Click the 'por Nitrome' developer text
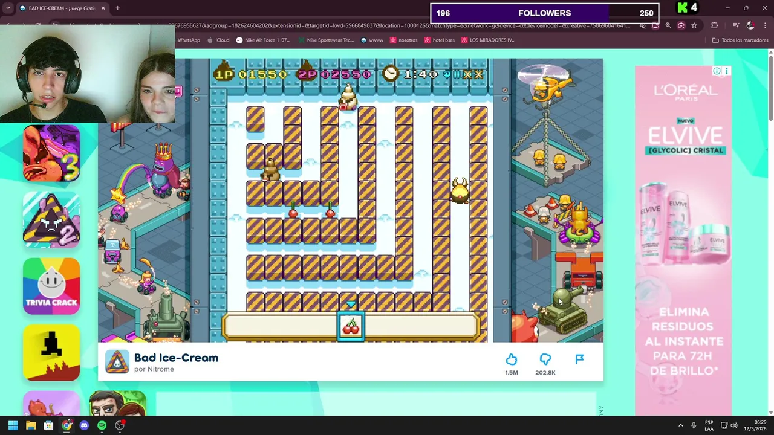The height and width of the screenshot is (435, 774). (154, 369)
